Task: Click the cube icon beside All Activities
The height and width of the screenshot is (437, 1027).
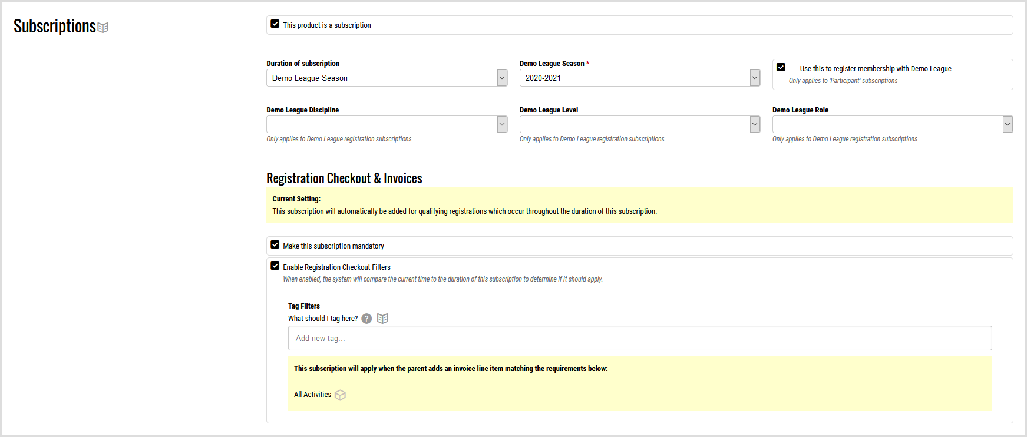Action: (x=340, y=395)
